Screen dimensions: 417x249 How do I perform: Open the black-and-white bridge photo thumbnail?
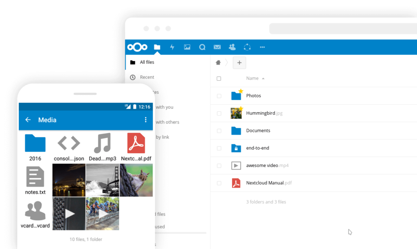(103, 180)
